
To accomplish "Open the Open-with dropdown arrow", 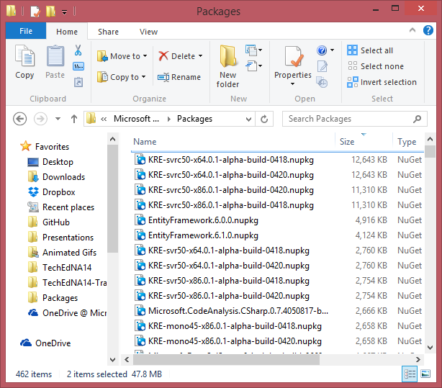I will [333, 50].
